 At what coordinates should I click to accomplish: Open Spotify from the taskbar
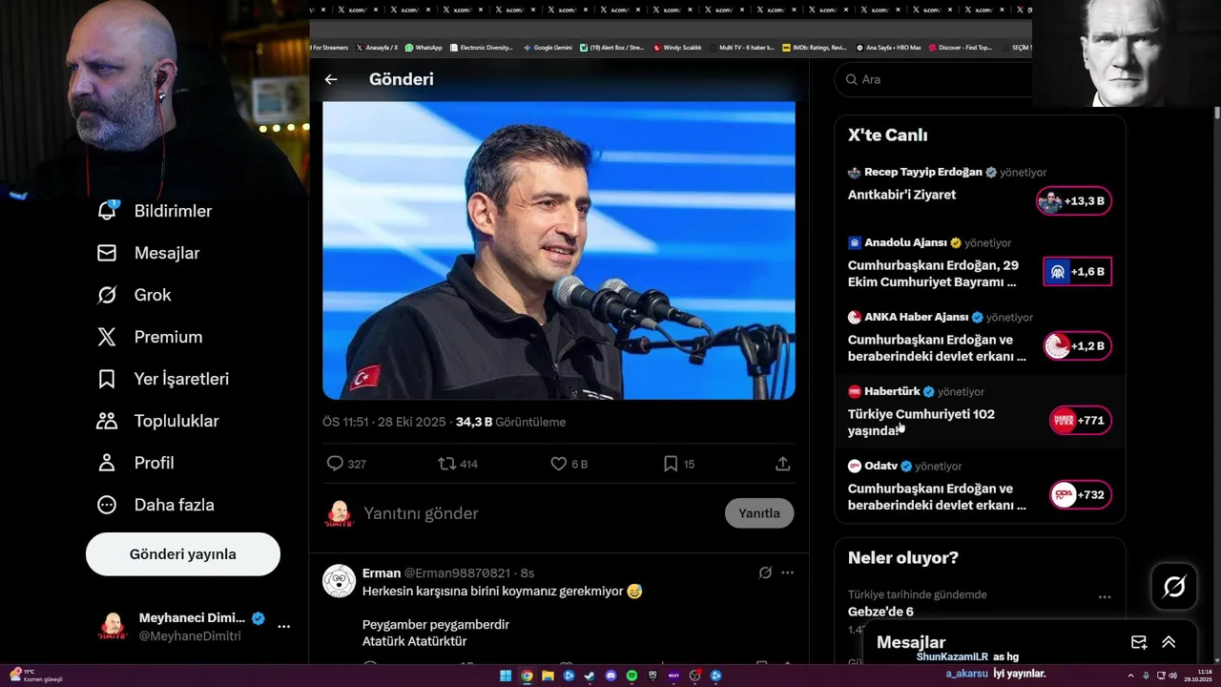pyautogui.click(x=631, y=676)
